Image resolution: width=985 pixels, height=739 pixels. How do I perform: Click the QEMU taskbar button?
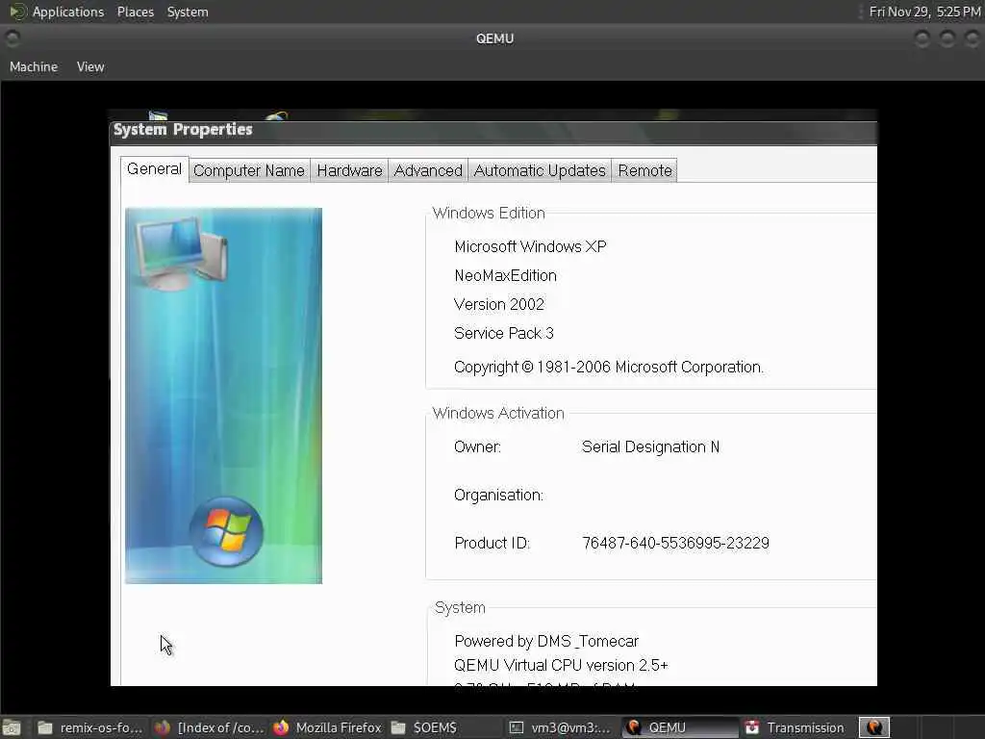point(680,727)
